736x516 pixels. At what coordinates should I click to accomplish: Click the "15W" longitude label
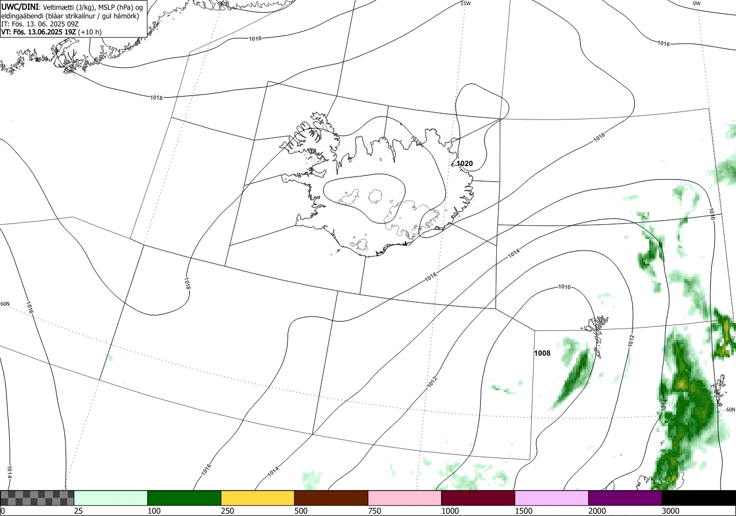coord(466,3)
